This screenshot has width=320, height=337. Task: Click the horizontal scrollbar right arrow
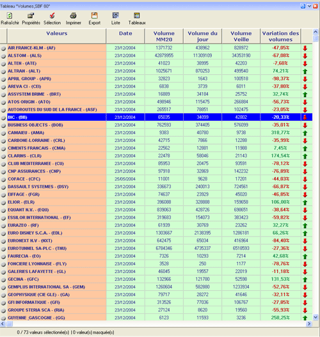pos(309,324)
